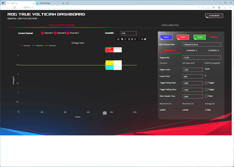
Task: Compare data on hover icon
Action: pyautogui.click(x=145, y=39)
